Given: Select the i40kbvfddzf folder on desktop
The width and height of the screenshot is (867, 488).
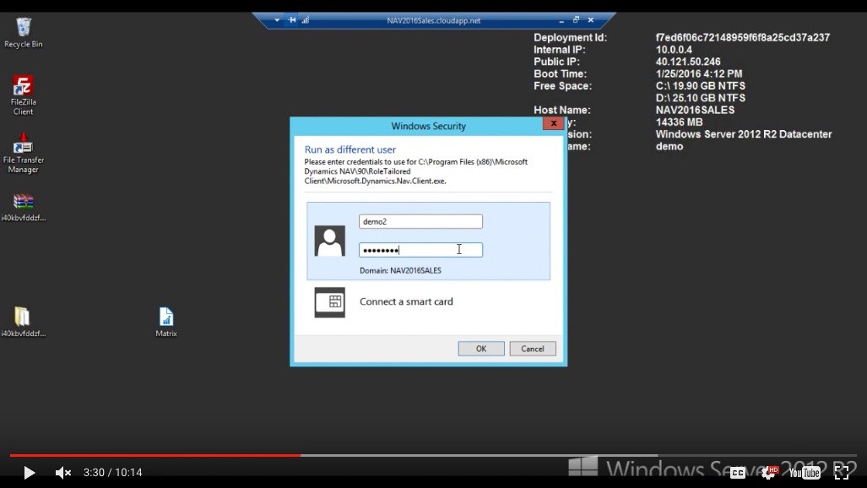Looking at the screenshot, I should [x=24, y=322].
